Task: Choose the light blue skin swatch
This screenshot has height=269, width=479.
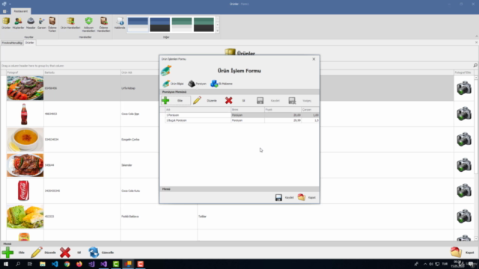Action: pos(138,25)
